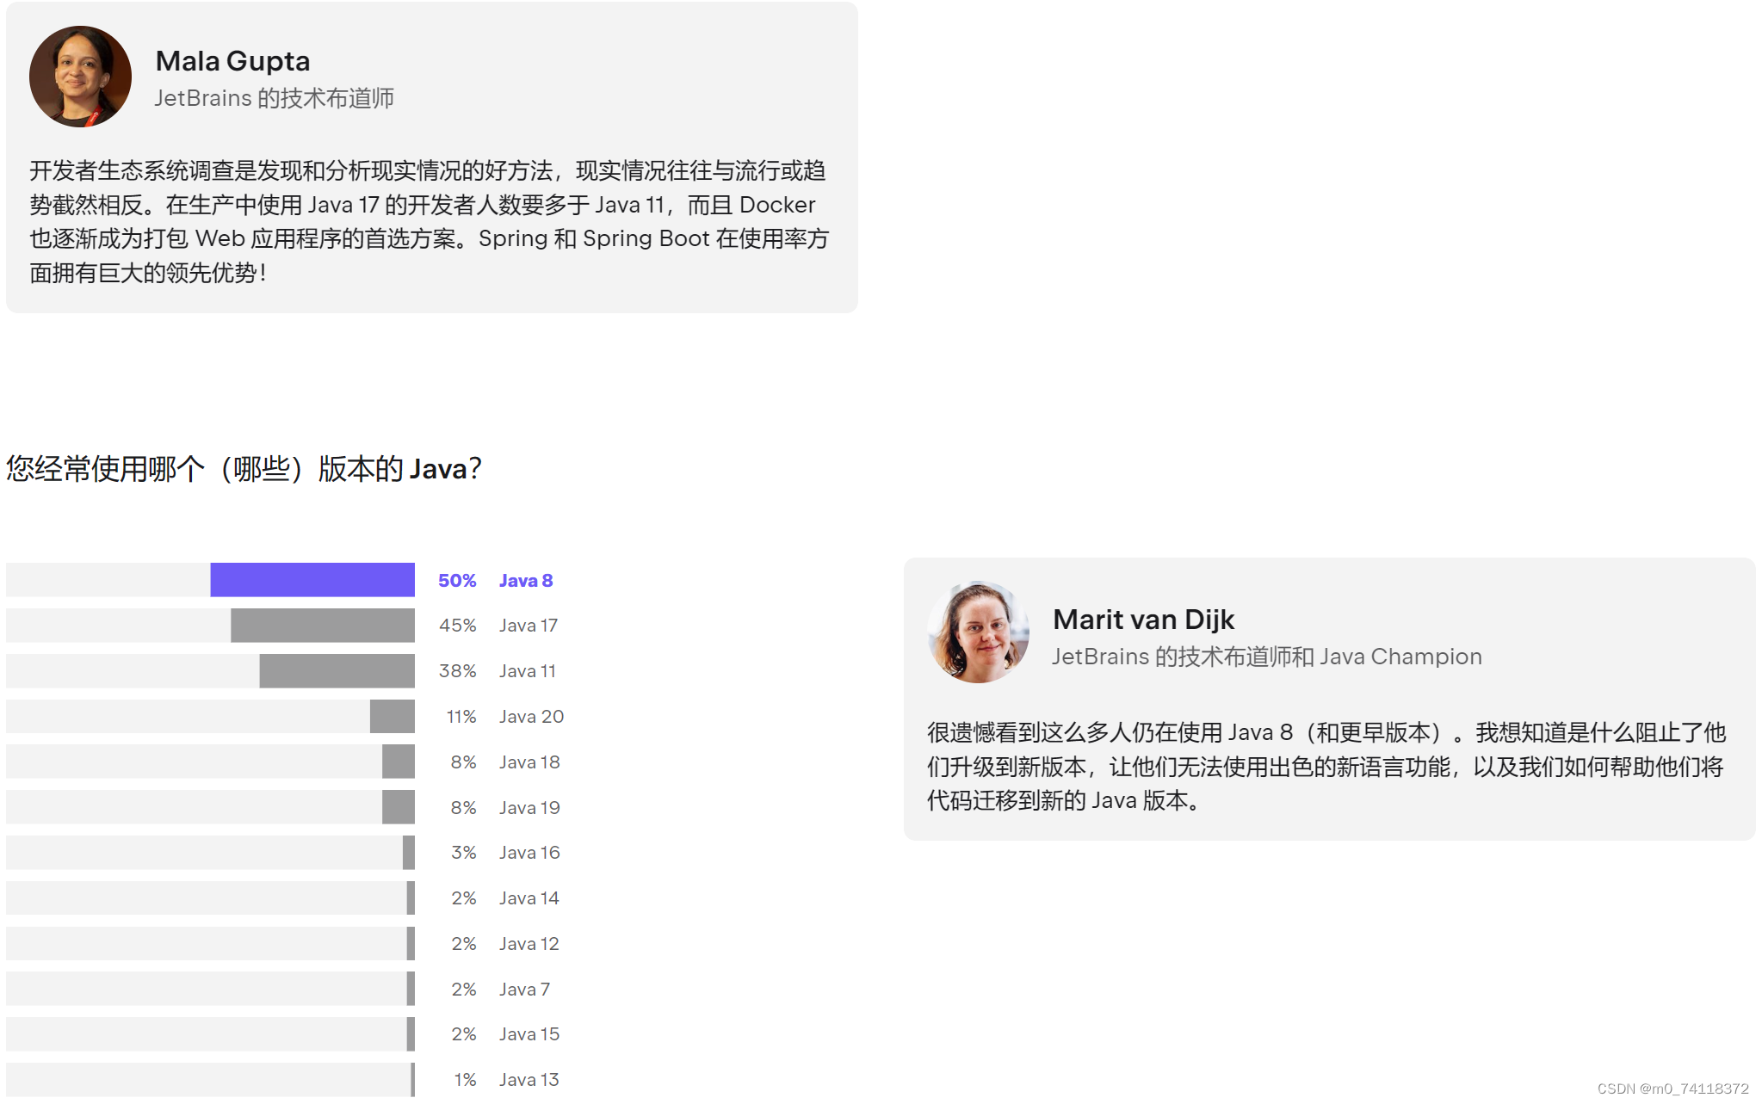Click the Java 13 row label
Screen dimensions: 1762x1104
(x=529, y=1080)
